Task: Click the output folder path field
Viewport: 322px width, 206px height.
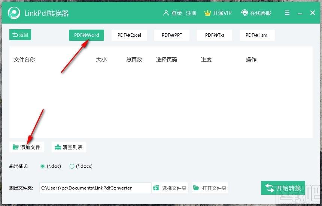Action: pyautogui.click(x=95, y=188)
